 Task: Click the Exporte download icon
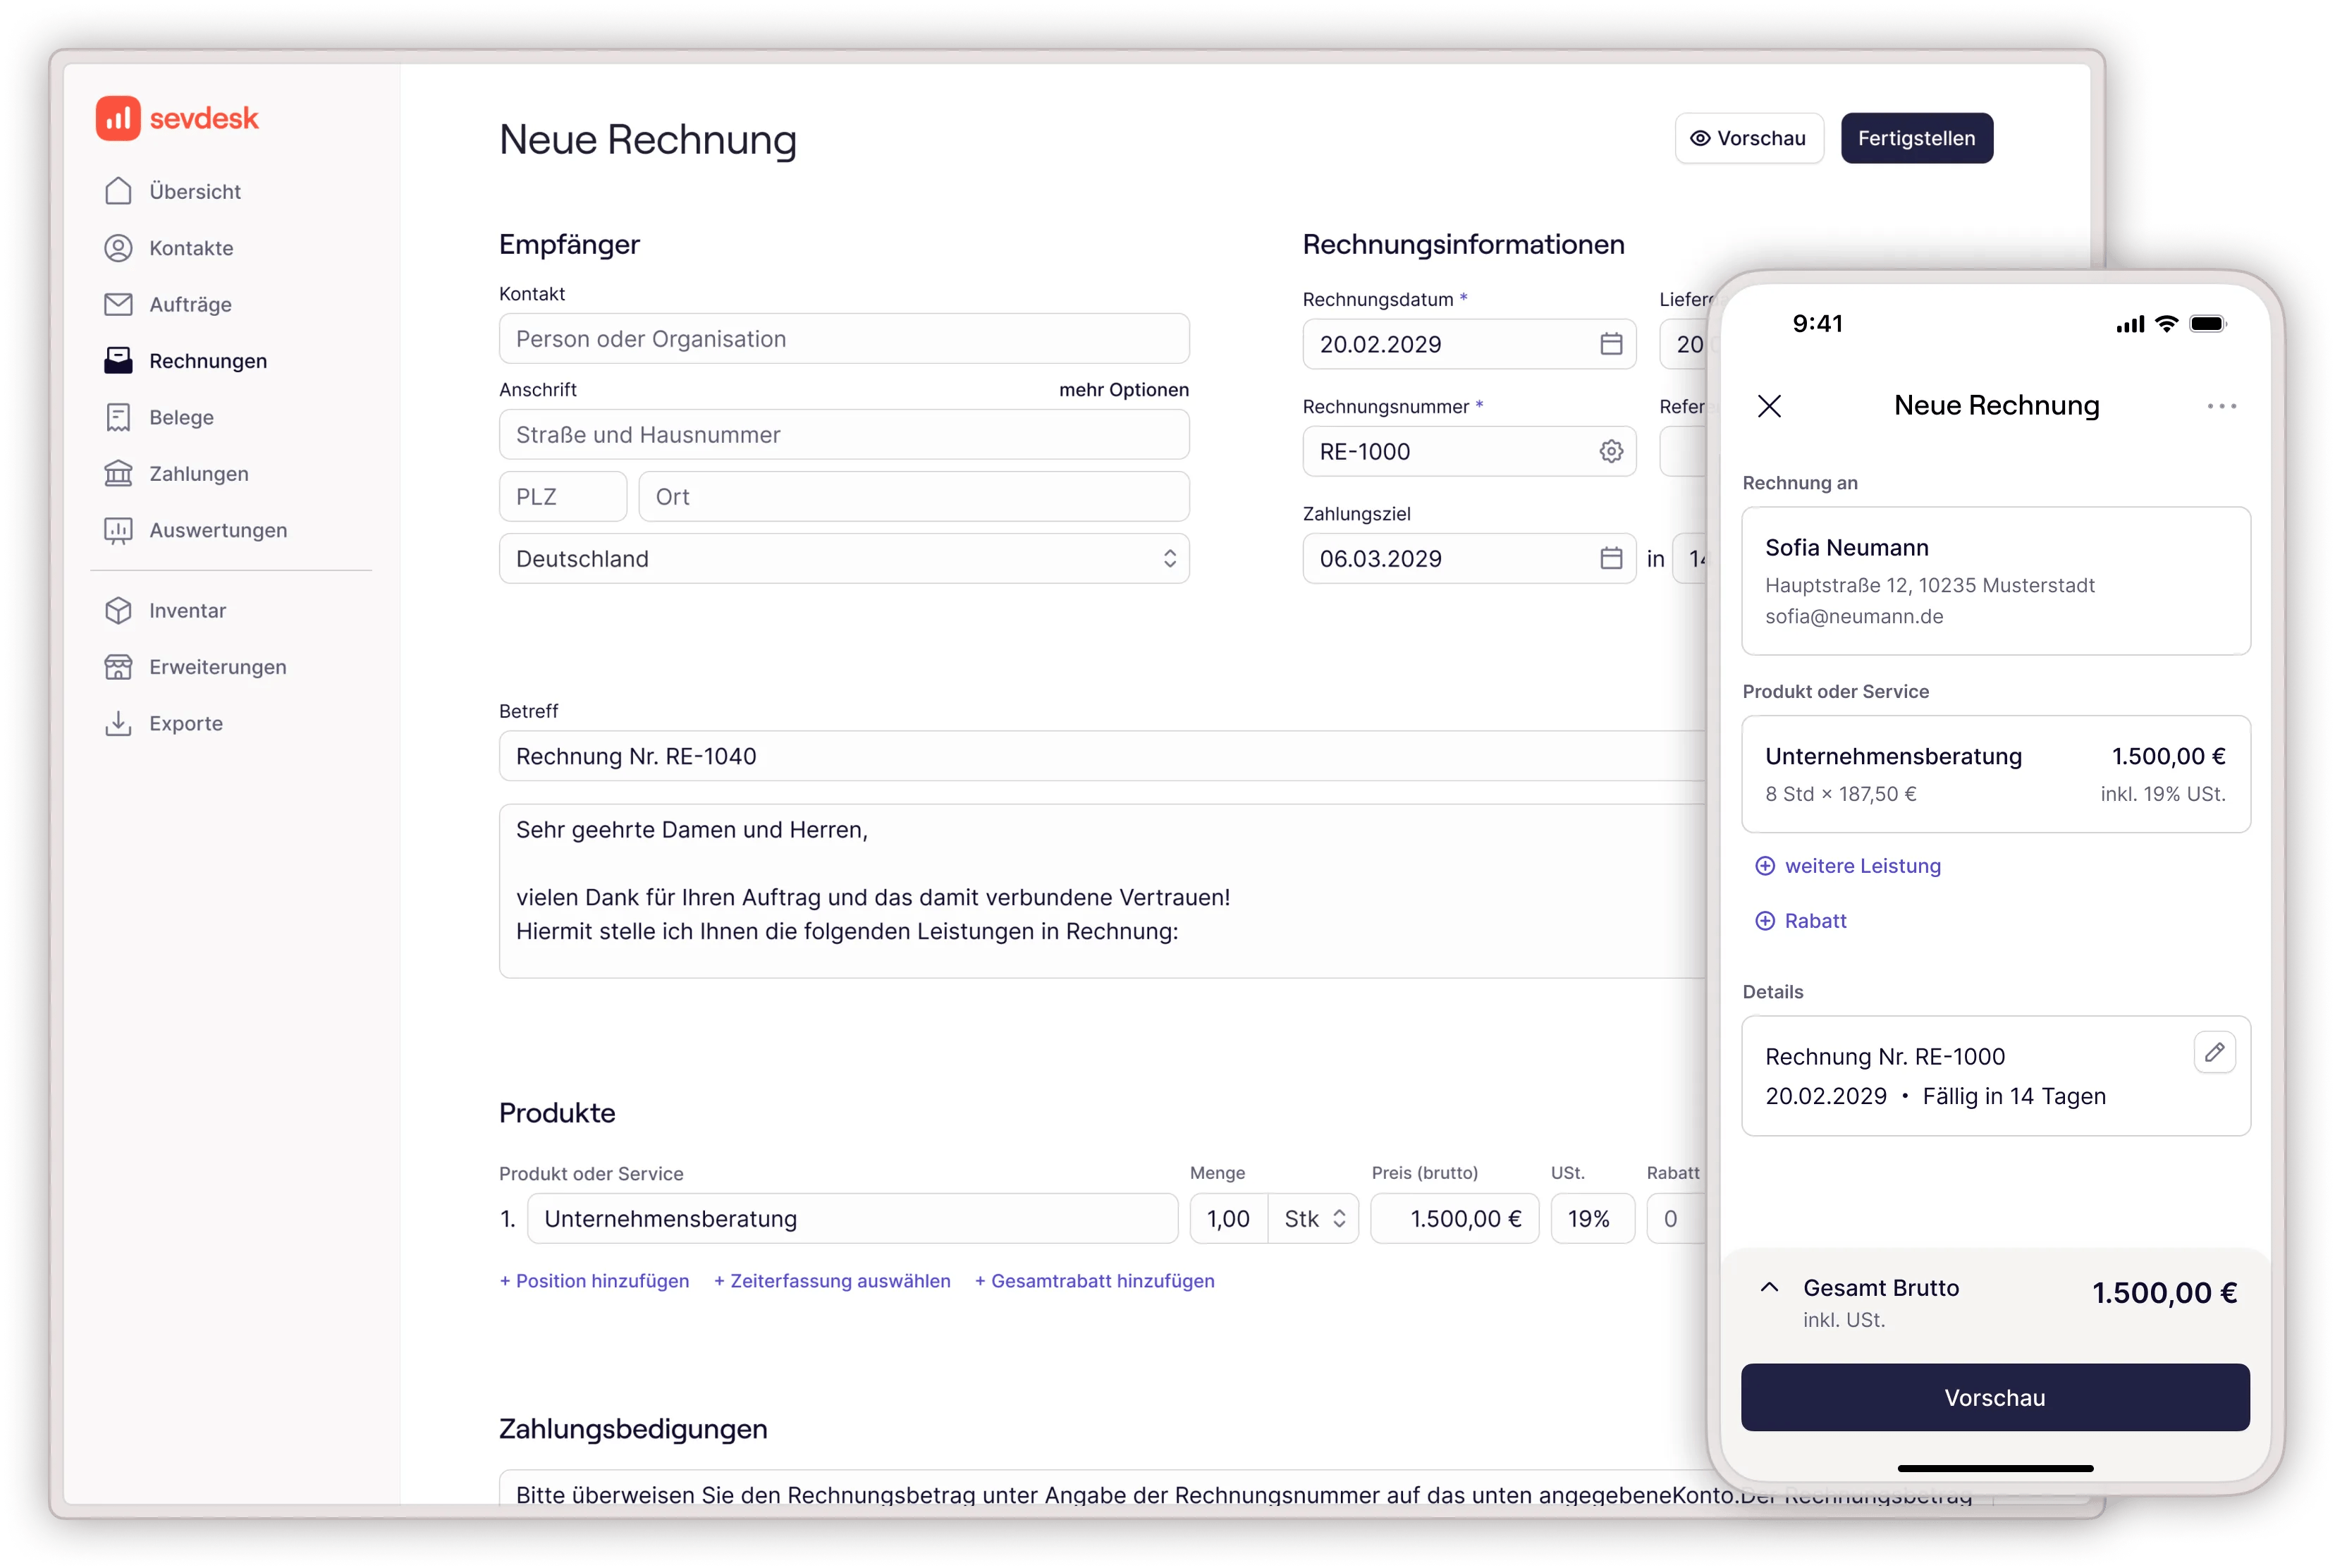[119, 723]
